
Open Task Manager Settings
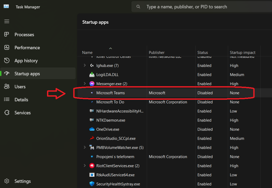[38, 181]
